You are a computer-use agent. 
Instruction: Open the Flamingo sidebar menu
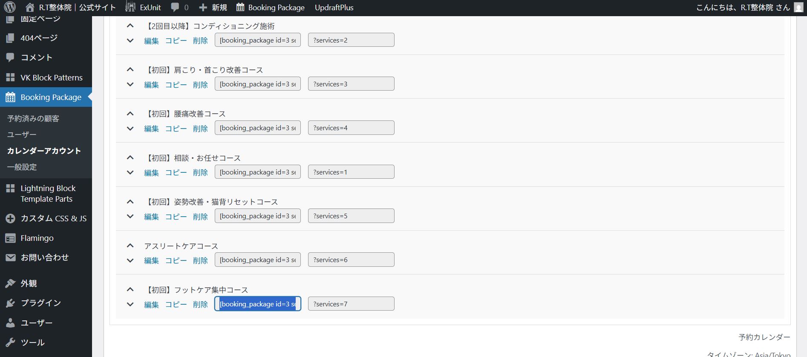click(37, 238)
